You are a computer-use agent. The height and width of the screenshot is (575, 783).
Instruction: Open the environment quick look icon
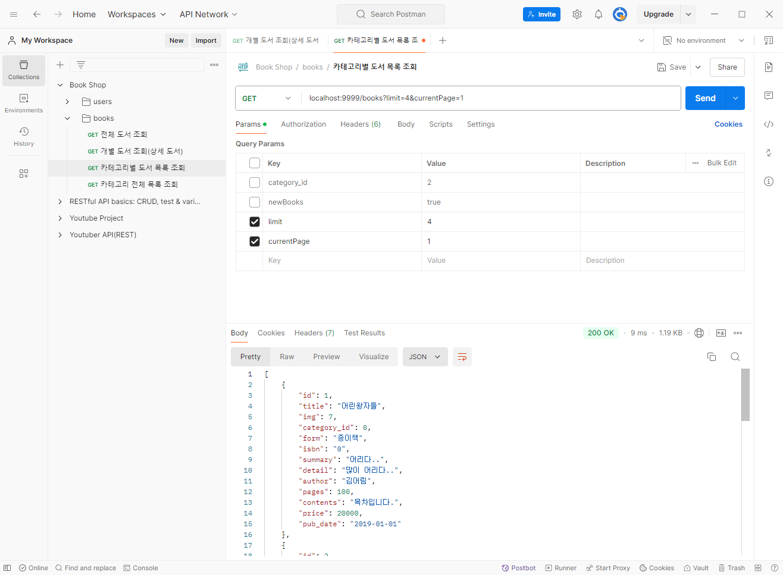[x=769, y=40]
